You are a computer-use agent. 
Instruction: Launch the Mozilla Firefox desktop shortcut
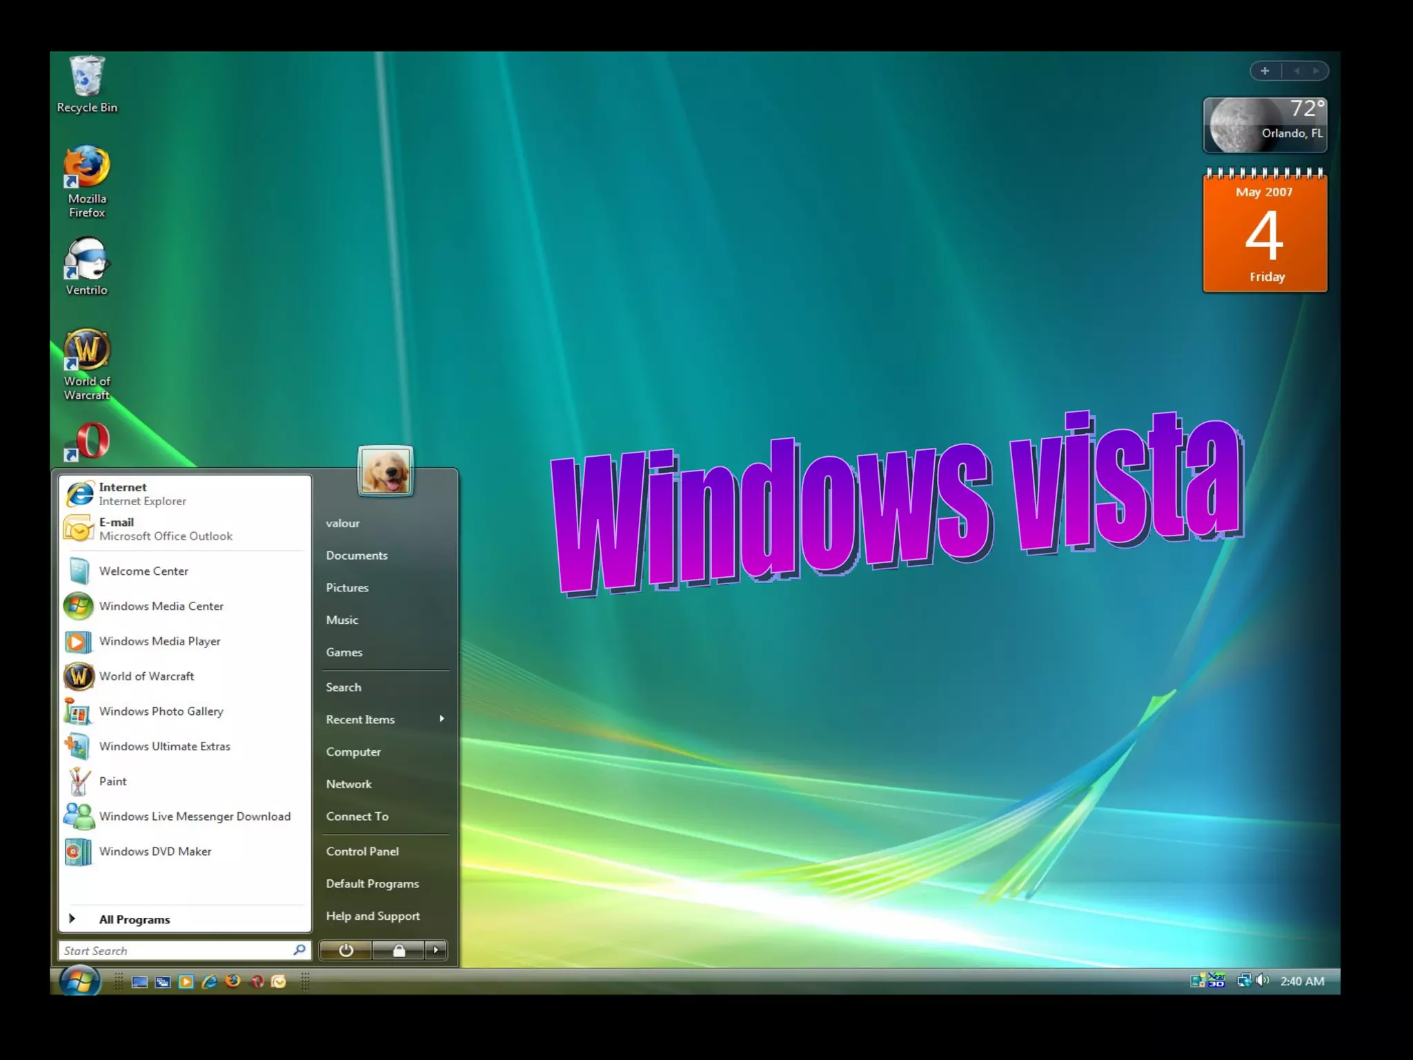[x=87, y=181]
